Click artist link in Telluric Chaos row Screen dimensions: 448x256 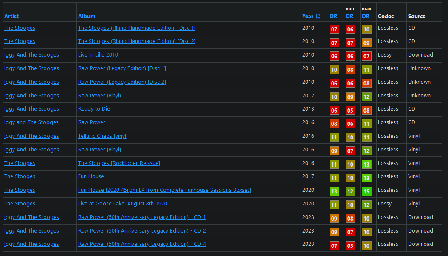[31, 136]
